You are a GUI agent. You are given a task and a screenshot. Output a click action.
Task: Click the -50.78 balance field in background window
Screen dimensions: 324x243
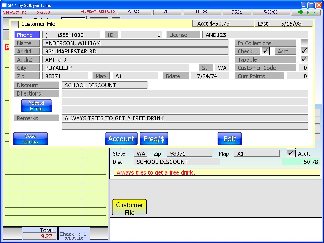[301, 162]
